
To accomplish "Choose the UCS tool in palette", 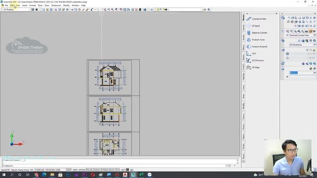I will coord(251,53).
